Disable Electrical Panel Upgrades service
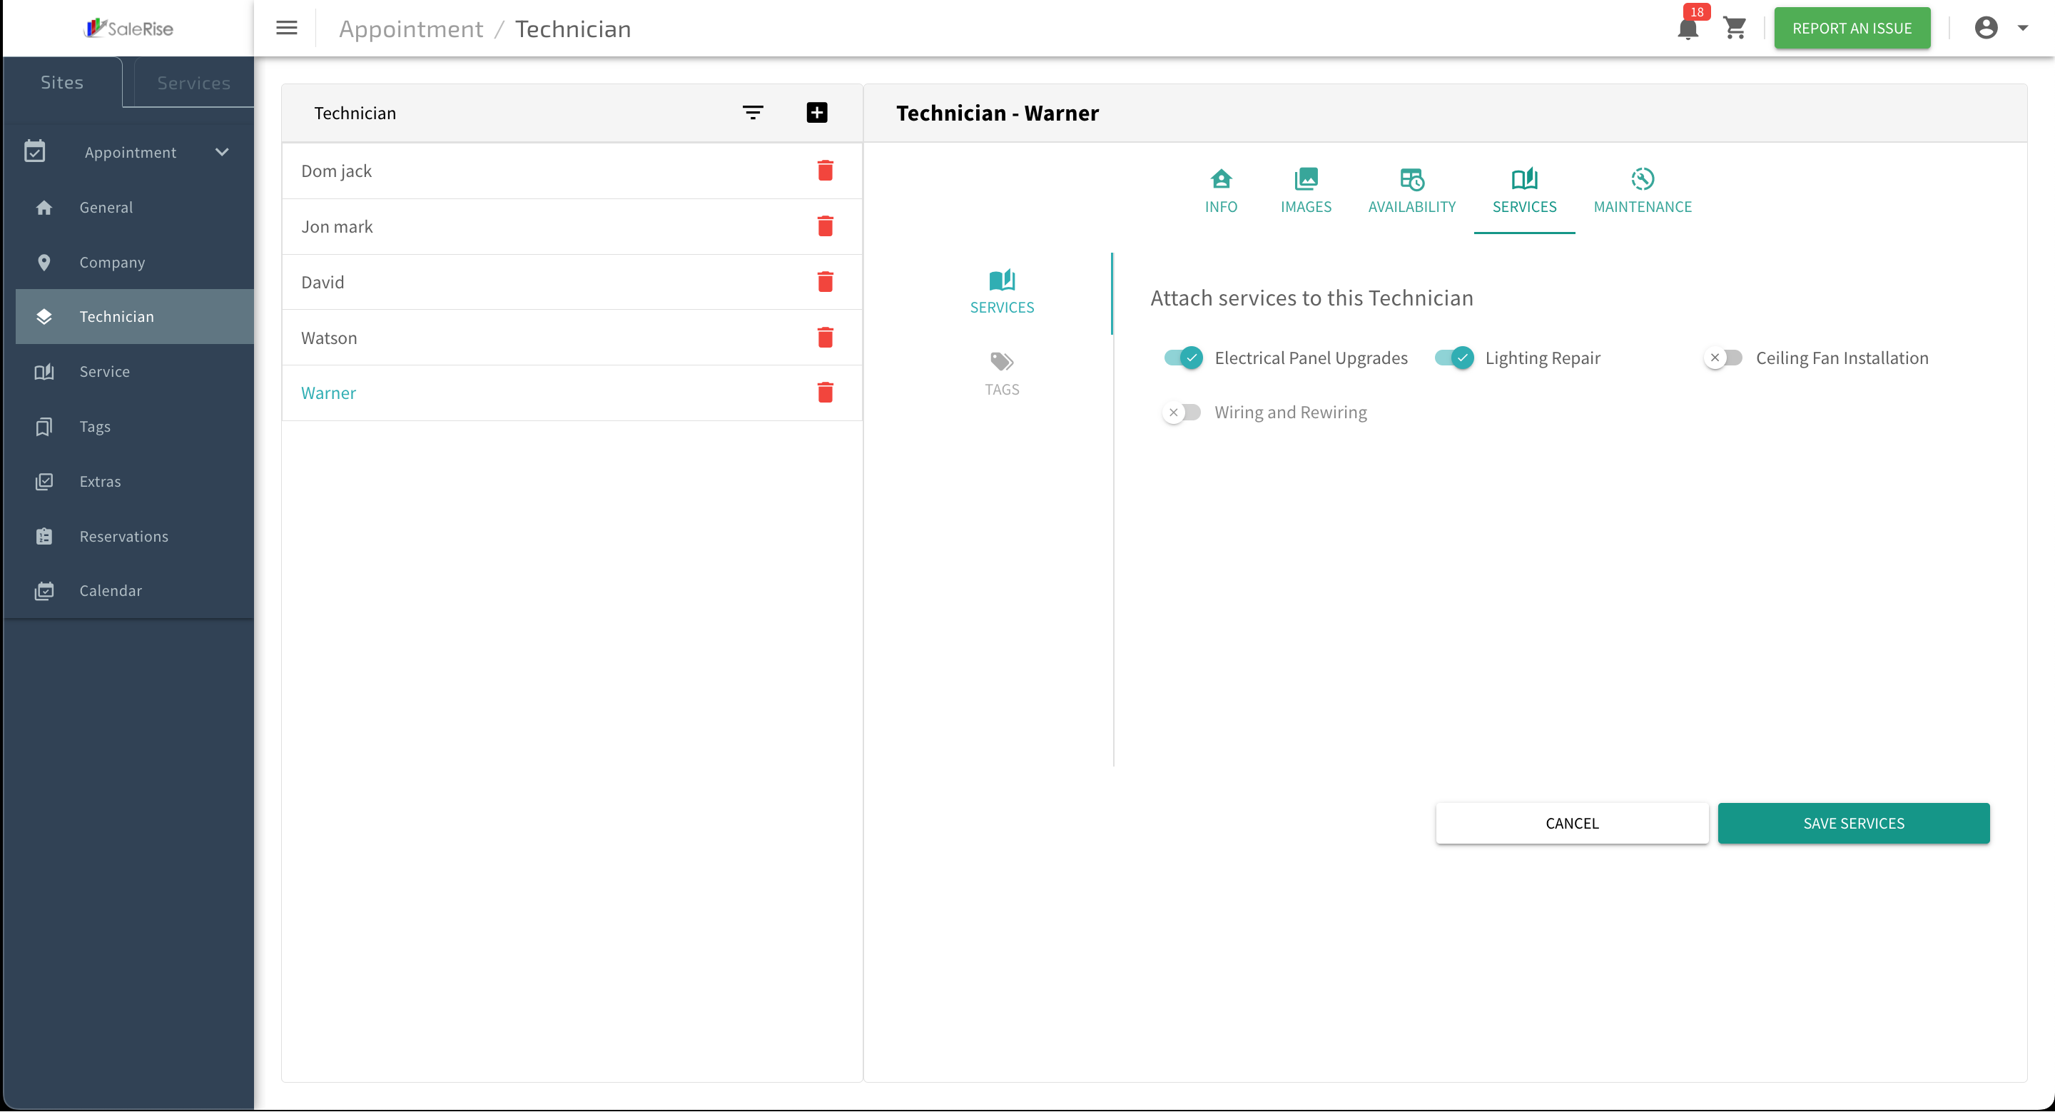The height and width of the screenshot is (1112, 2055). pyautogui.click(x=1183, y=358)
